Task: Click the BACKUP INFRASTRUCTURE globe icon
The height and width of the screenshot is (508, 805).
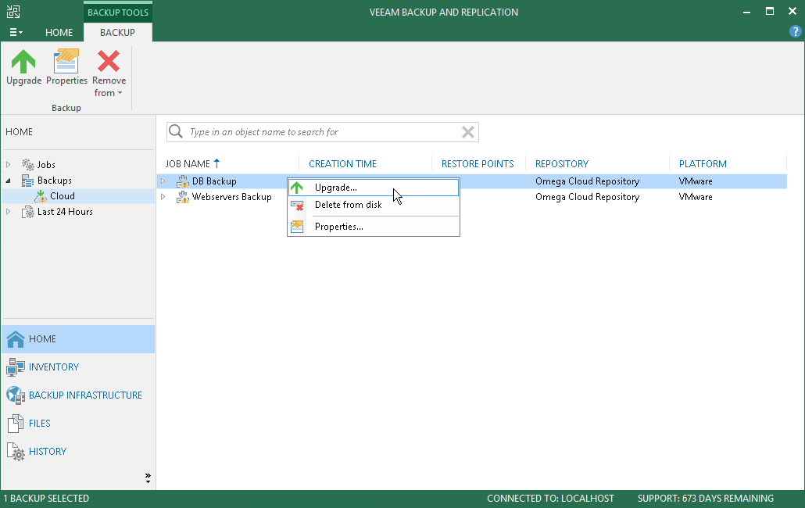Action: click(16, 395)
